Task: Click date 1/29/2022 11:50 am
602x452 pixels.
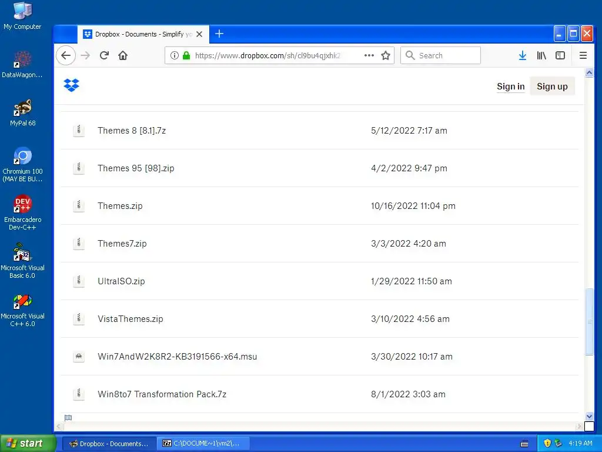Action: tap(411, 281)
